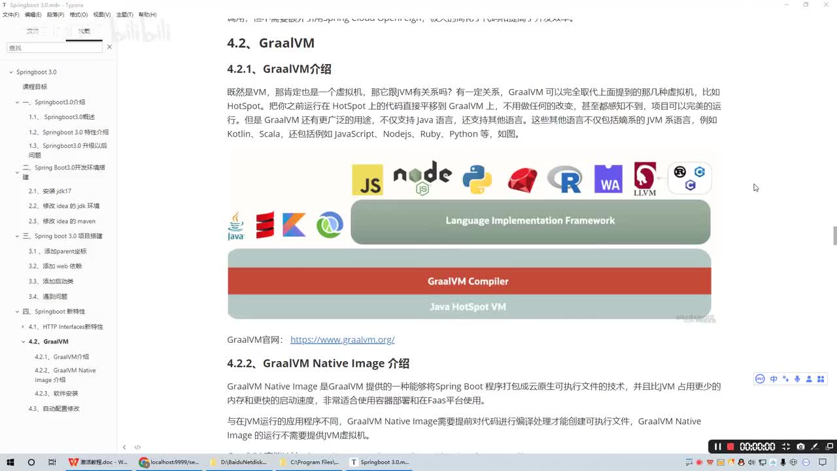The image size is (837, 471).
Task: Open the 主题(T) menu
Action: [x=125, y=14]
